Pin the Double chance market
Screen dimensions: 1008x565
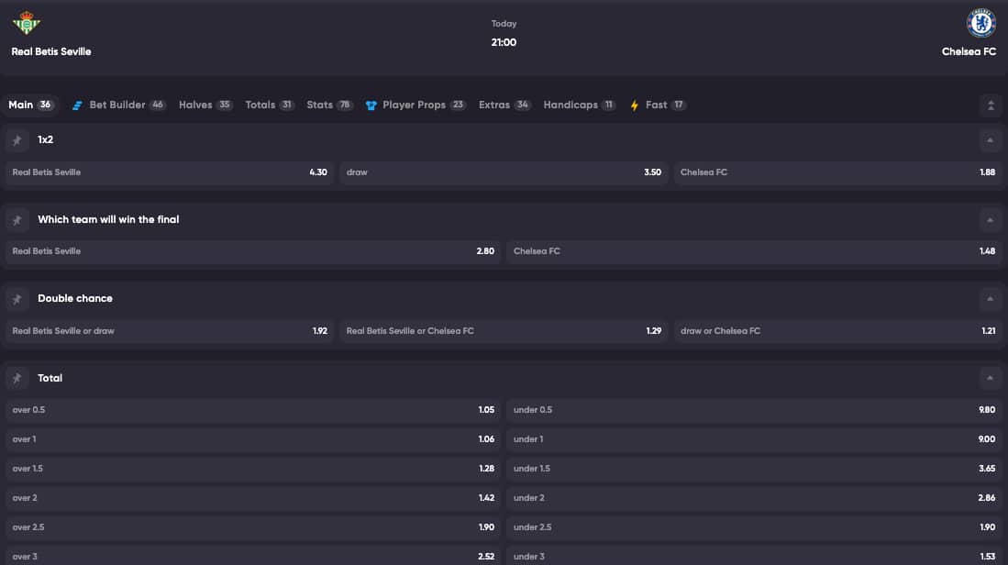click(x=17, y=299)
